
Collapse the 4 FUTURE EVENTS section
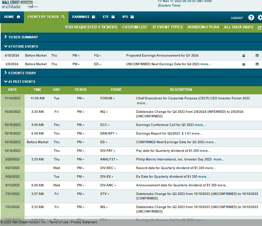131,47
